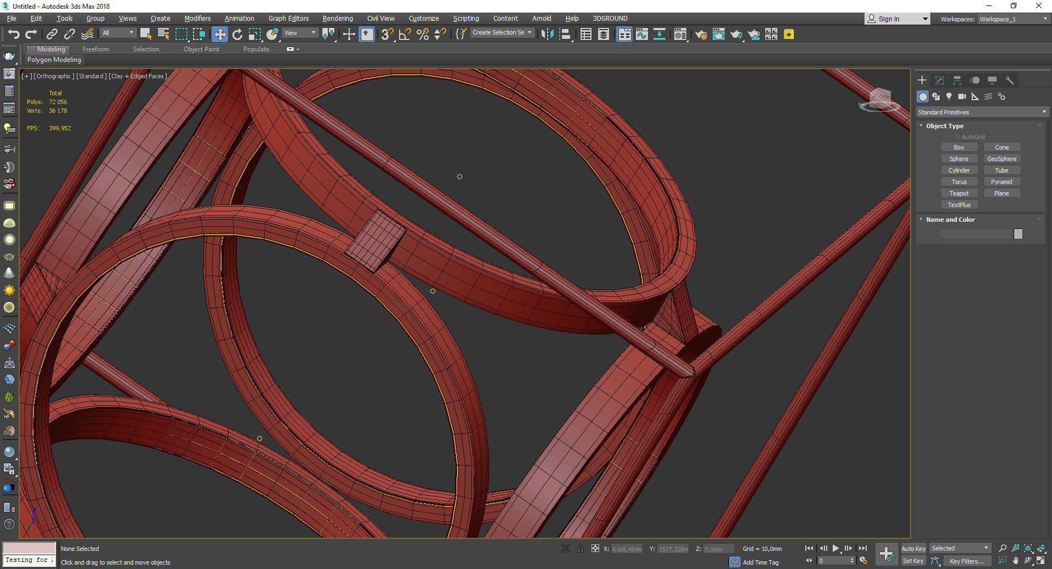Toggle Spinner Snap

[x=440, y=35]
